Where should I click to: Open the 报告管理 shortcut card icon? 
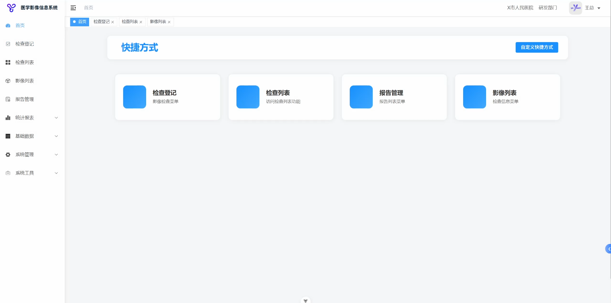361,97
